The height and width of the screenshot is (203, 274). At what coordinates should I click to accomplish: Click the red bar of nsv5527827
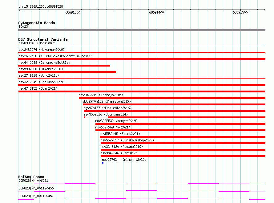tap(183, 143)
